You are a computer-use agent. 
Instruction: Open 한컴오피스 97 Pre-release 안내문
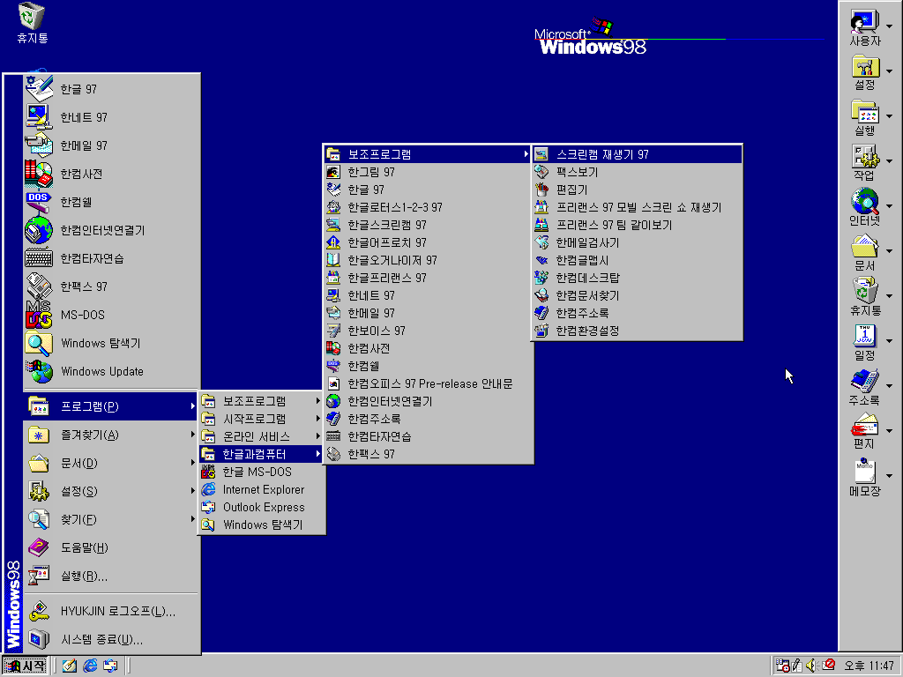click(428, 384)
